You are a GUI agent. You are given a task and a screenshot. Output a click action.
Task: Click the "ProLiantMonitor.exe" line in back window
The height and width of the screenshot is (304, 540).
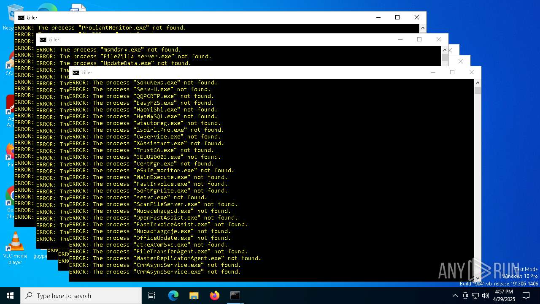click(x=100, y=28)
